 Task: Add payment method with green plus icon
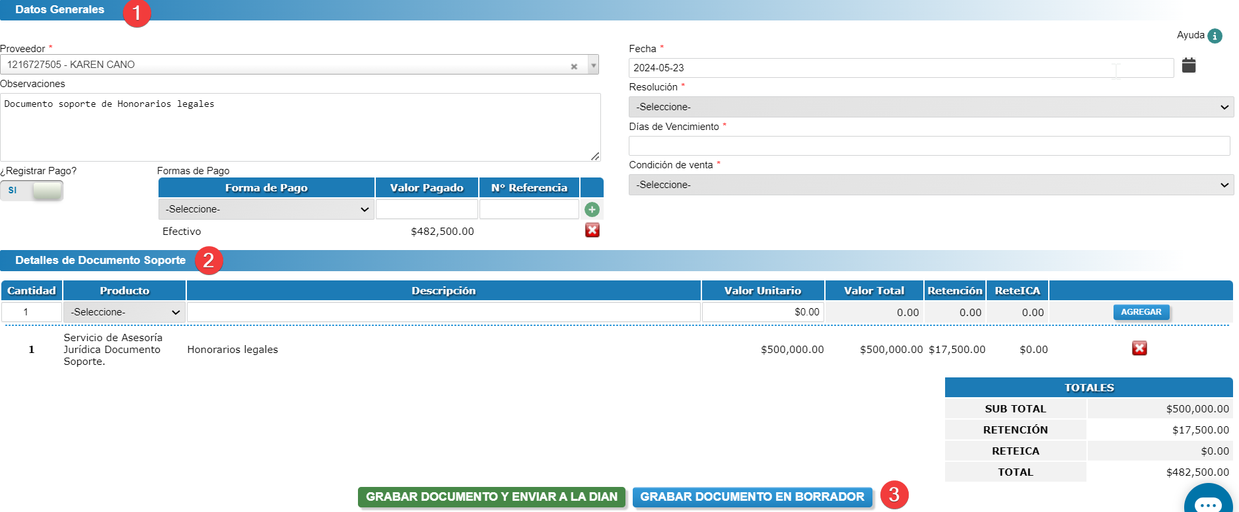[x=592, y=209]
